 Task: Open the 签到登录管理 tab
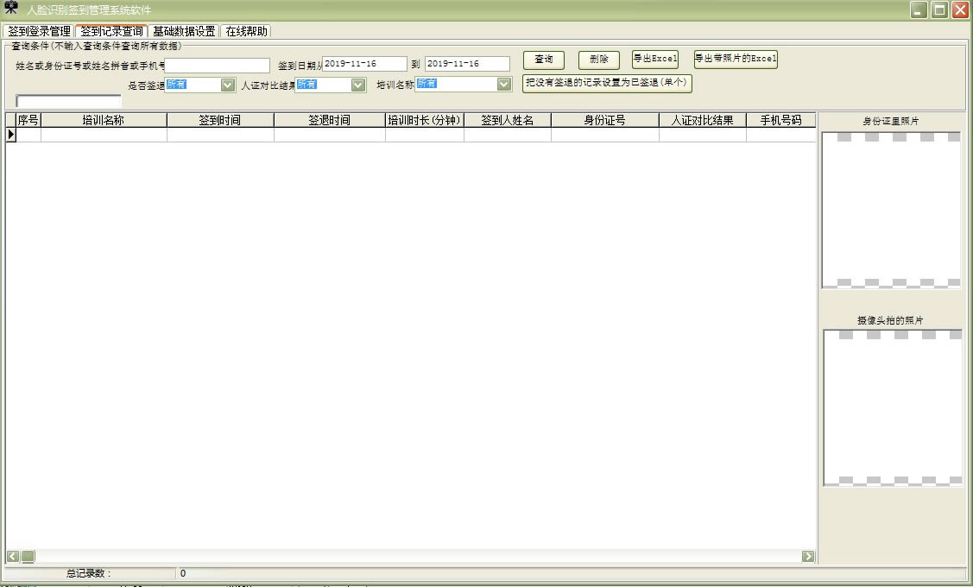click(39, 31)
